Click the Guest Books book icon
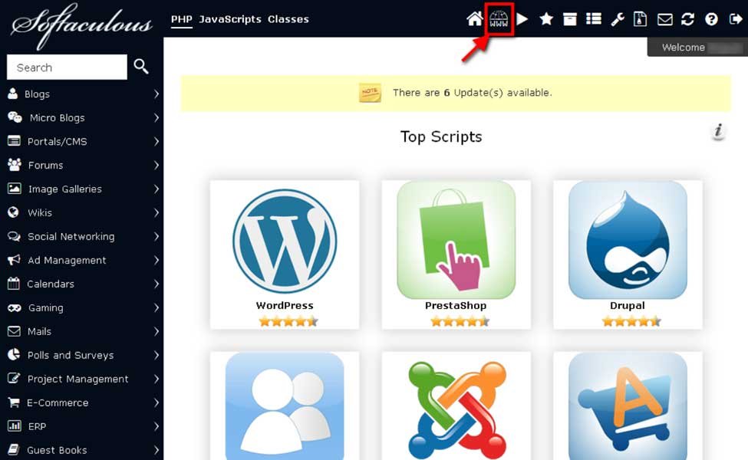 [x=13, y=449]
